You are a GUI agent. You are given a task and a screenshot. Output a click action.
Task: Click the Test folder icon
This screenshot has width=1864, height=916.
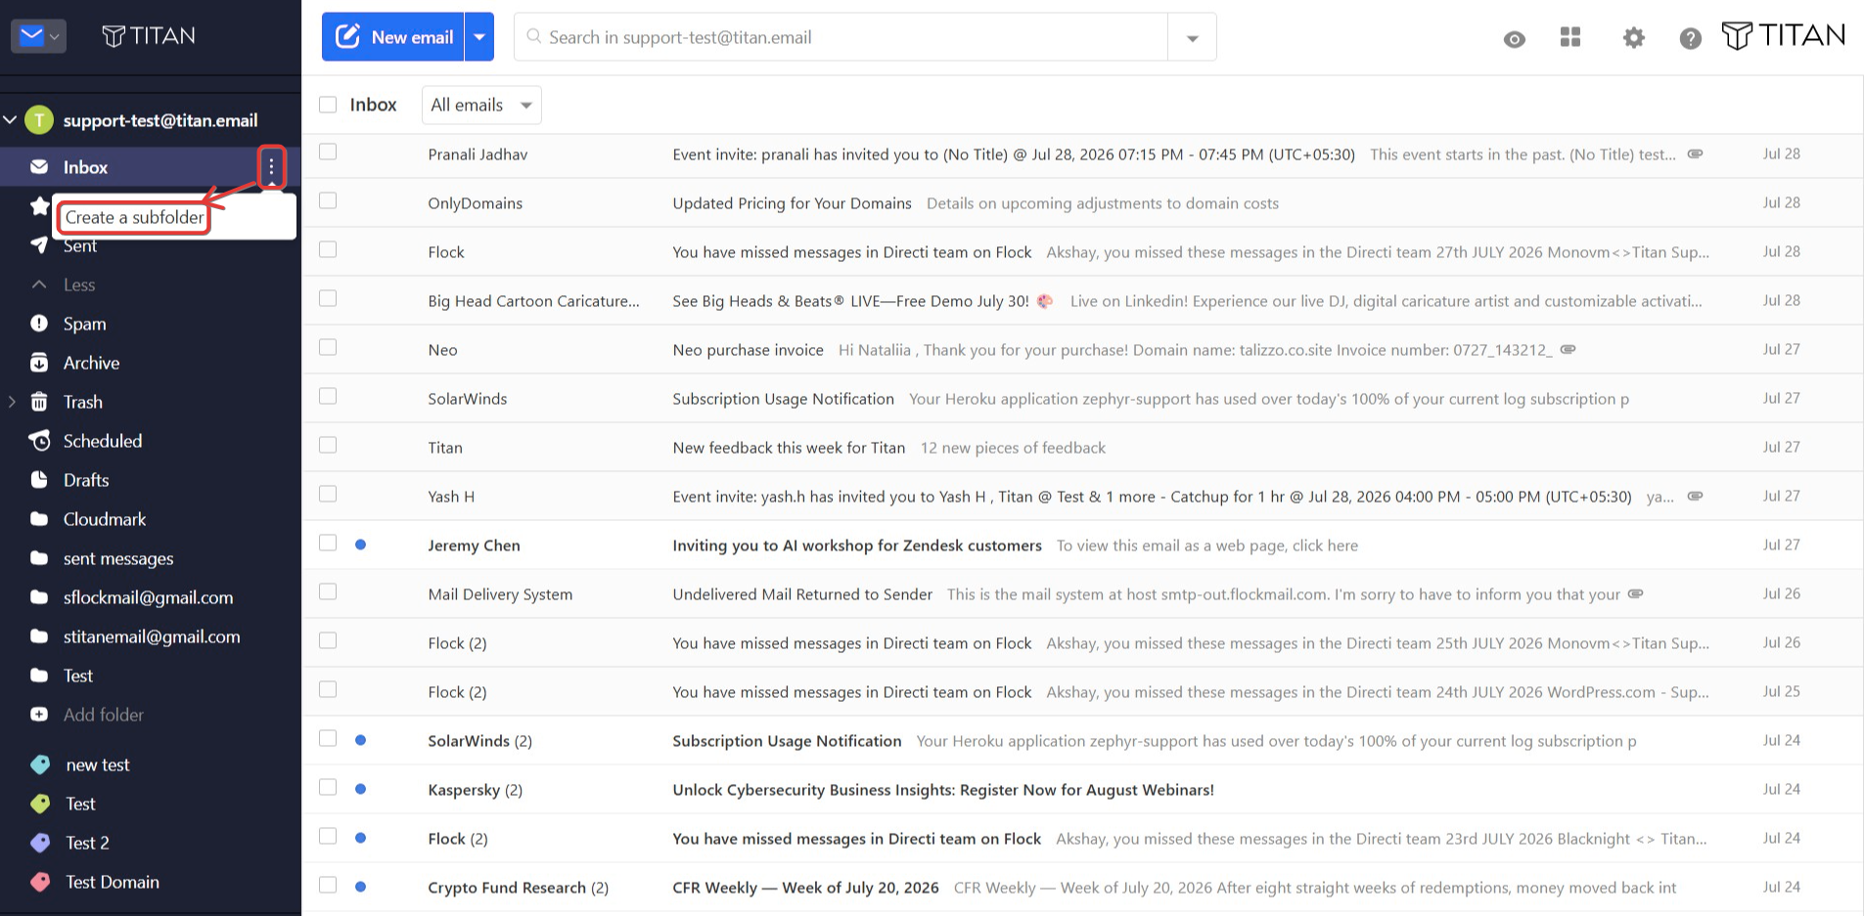pyautogui.click(x=39, y=676)
